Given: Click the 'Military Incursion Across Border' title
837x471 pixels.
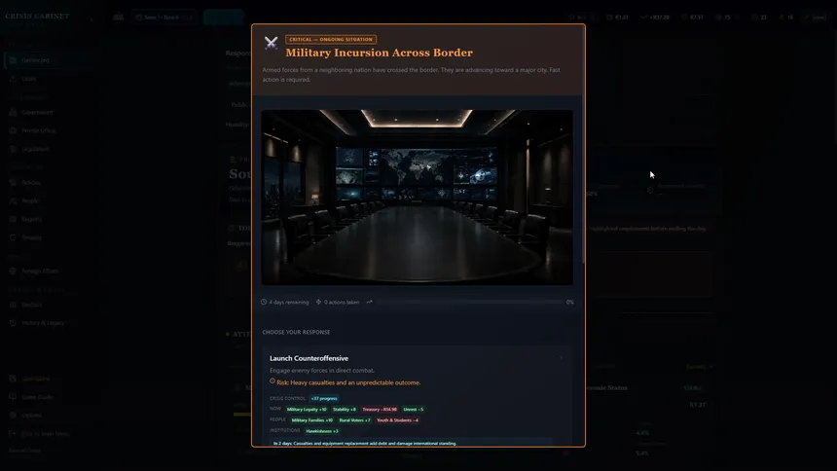Looking at the screenshot, I should click(x=379, y=53).
